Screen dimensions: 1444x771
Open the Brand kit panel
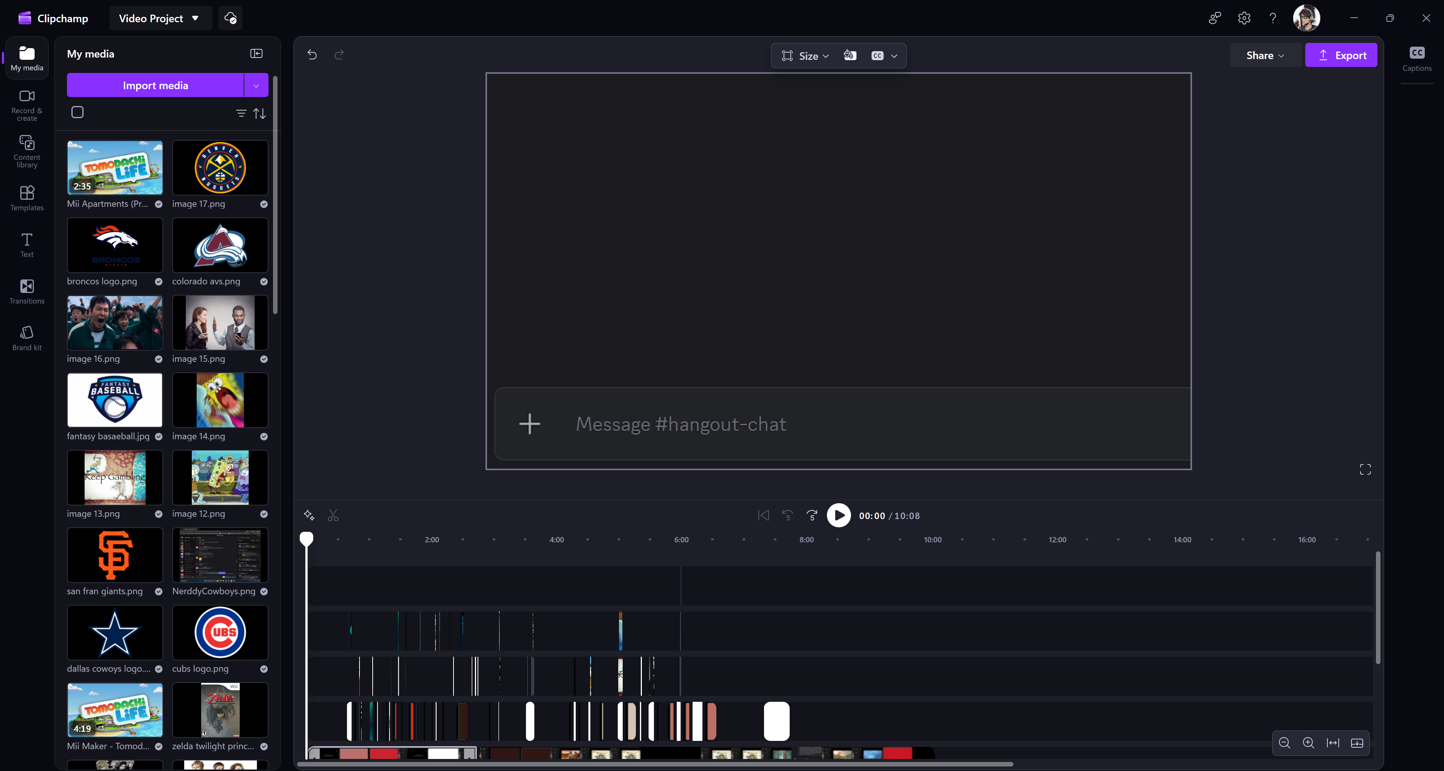click(x=27, y=338)
